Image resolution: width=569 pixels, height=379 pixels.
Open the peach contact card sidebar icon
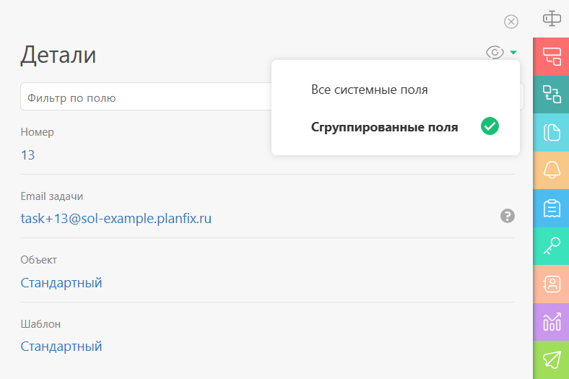[551, 284]
